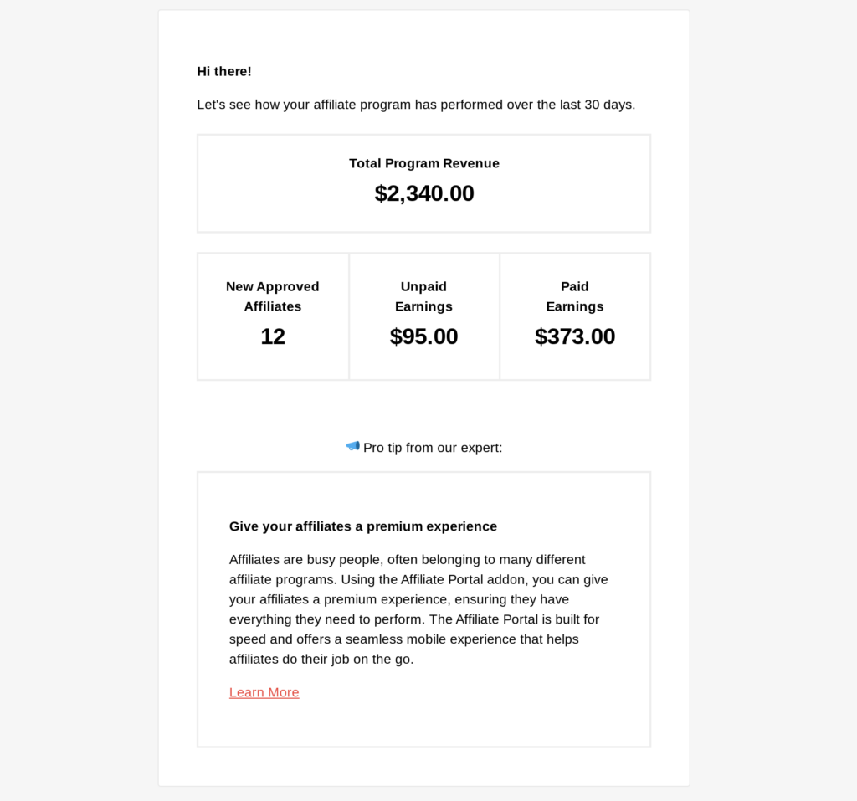Click the 'premium experience, ensuring they have' line
Viewport: 857px width, 801px height.
tap(399, 599)
